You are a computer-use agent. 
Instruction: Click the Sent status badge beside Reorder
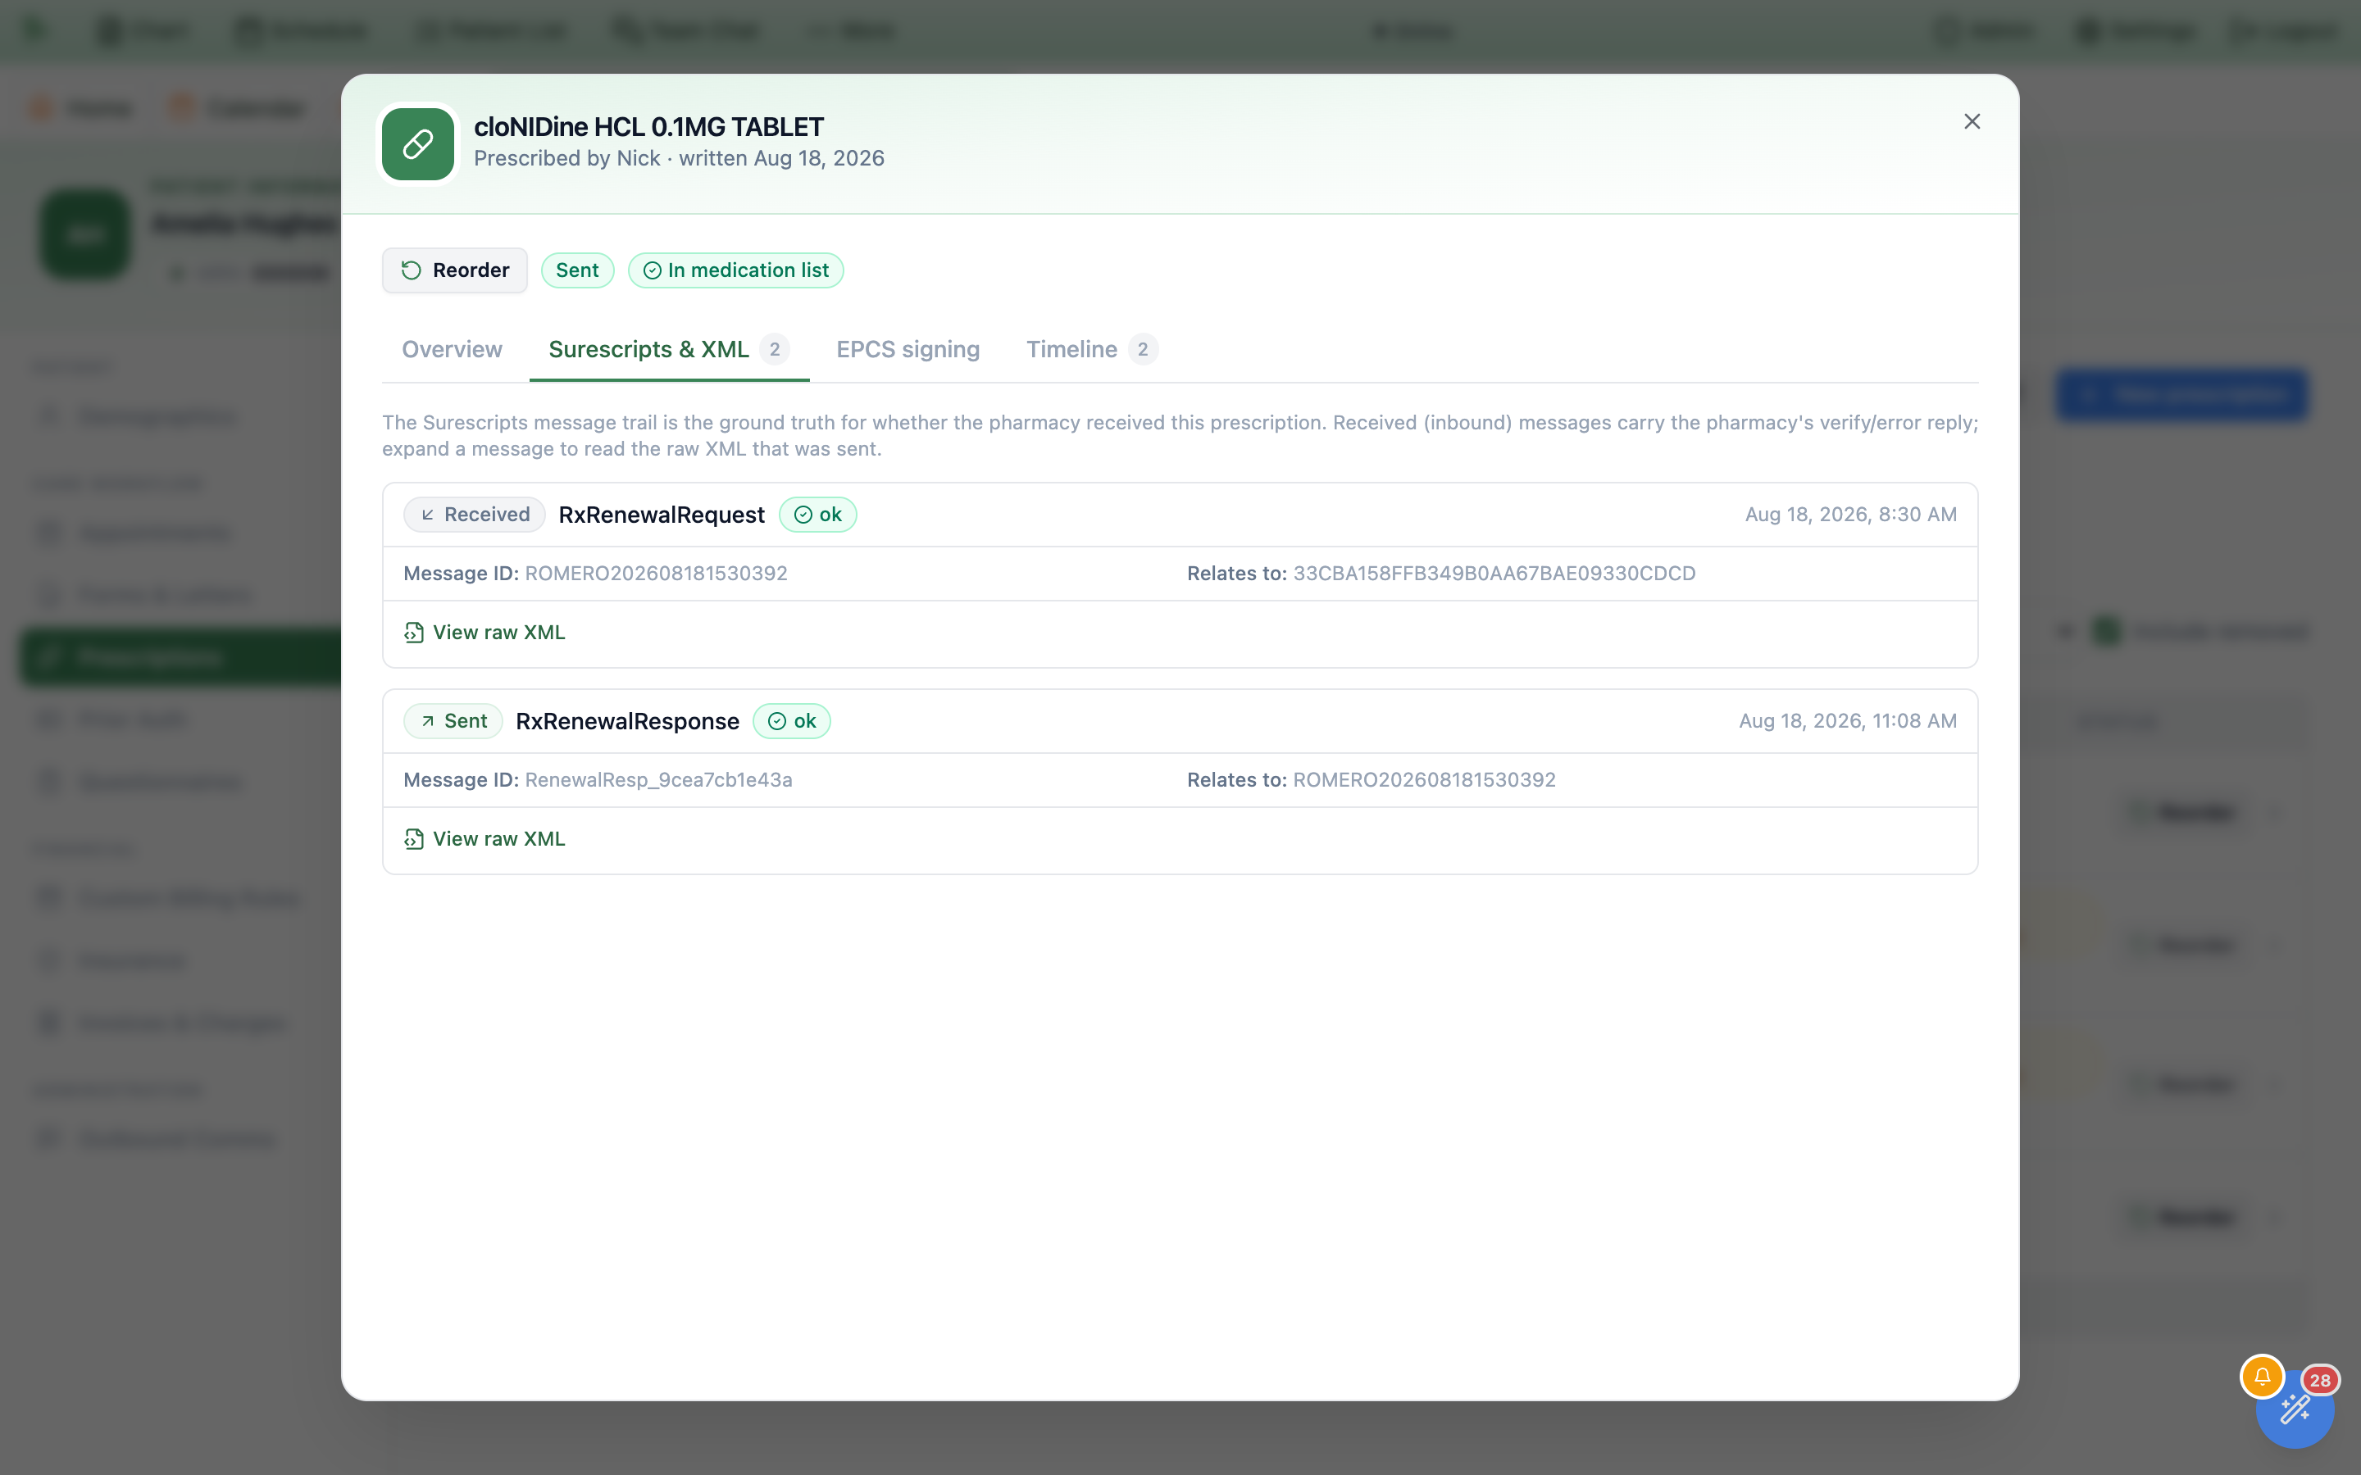[578, 270]
